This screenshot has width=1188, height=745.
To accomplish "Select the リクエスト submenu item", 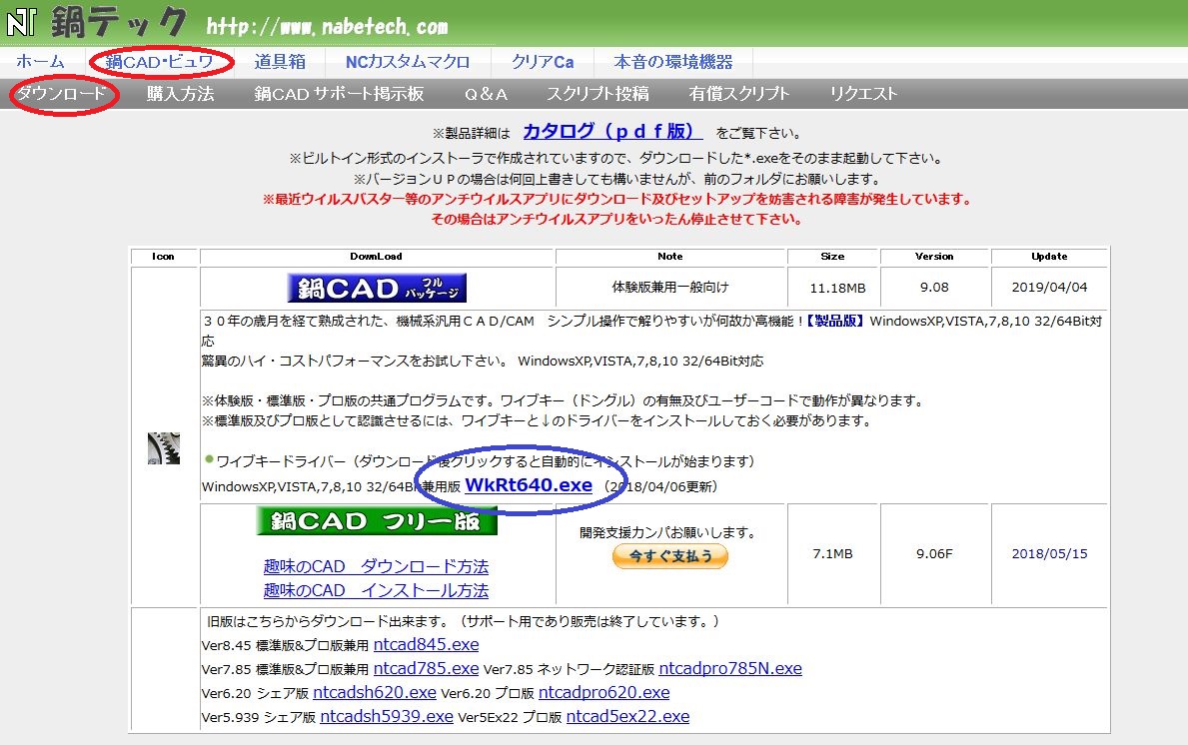I will pos(863,94).
